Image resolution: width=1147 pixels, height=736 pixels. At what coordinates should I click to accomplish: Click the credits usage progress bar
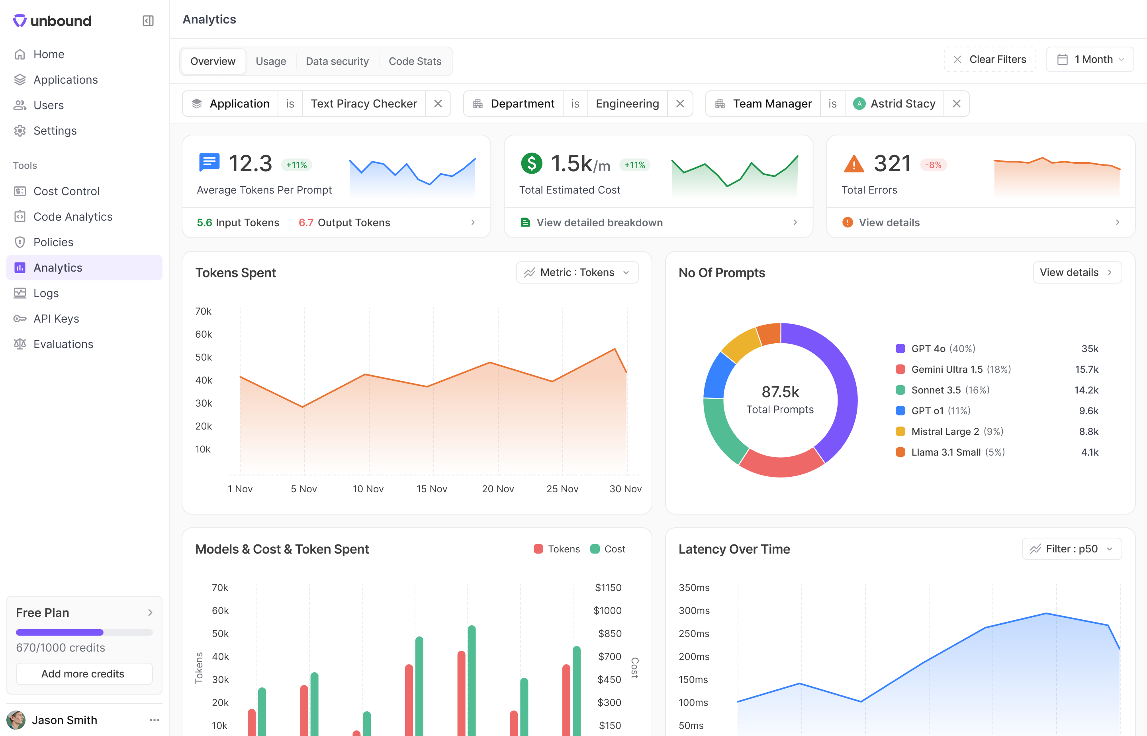[x=84, y=632]
